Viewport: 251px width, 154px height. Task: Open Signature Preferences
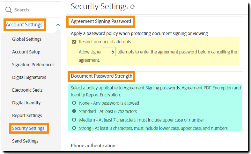click(33, 65)
